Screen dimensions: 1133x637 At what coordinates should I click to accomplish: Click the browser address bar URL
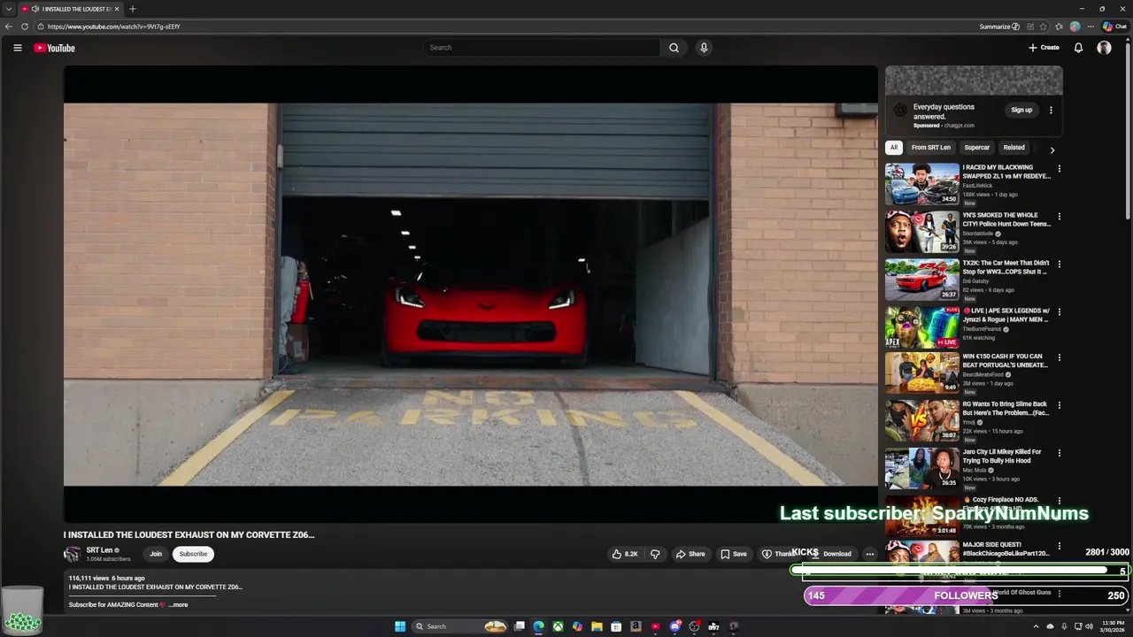(x=113, y=27)
